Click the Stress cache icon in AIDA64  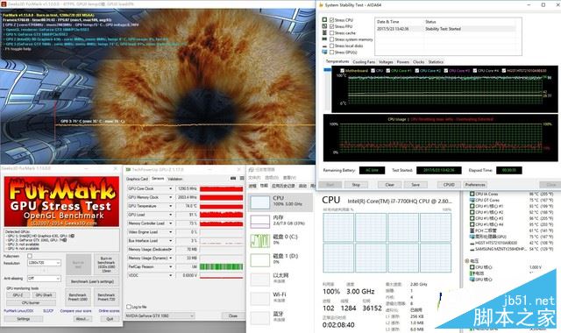point(324,33)
